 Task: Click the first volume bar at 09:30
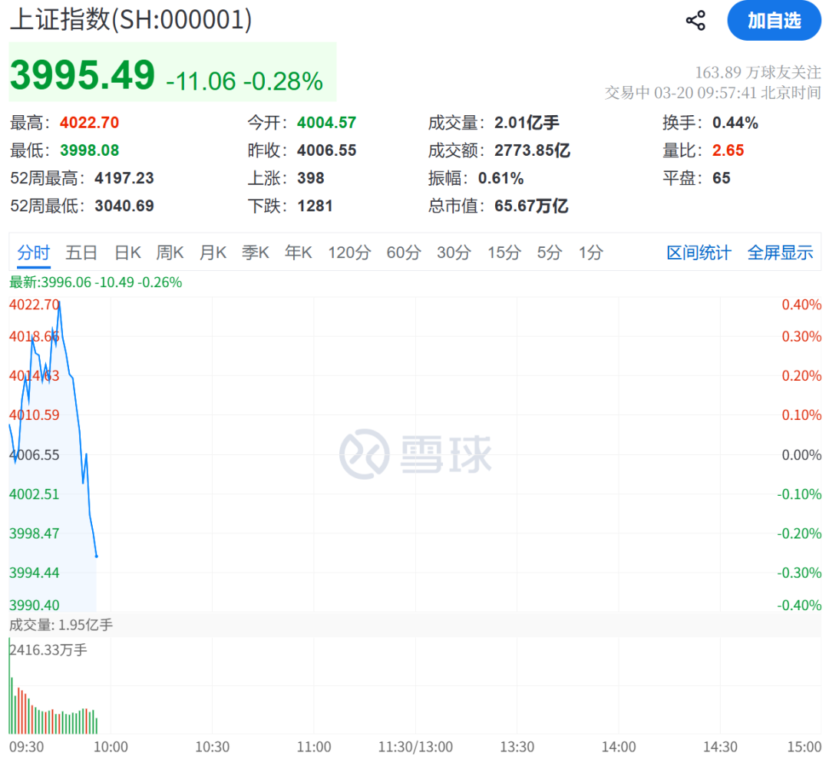click(x=9, y=685)
